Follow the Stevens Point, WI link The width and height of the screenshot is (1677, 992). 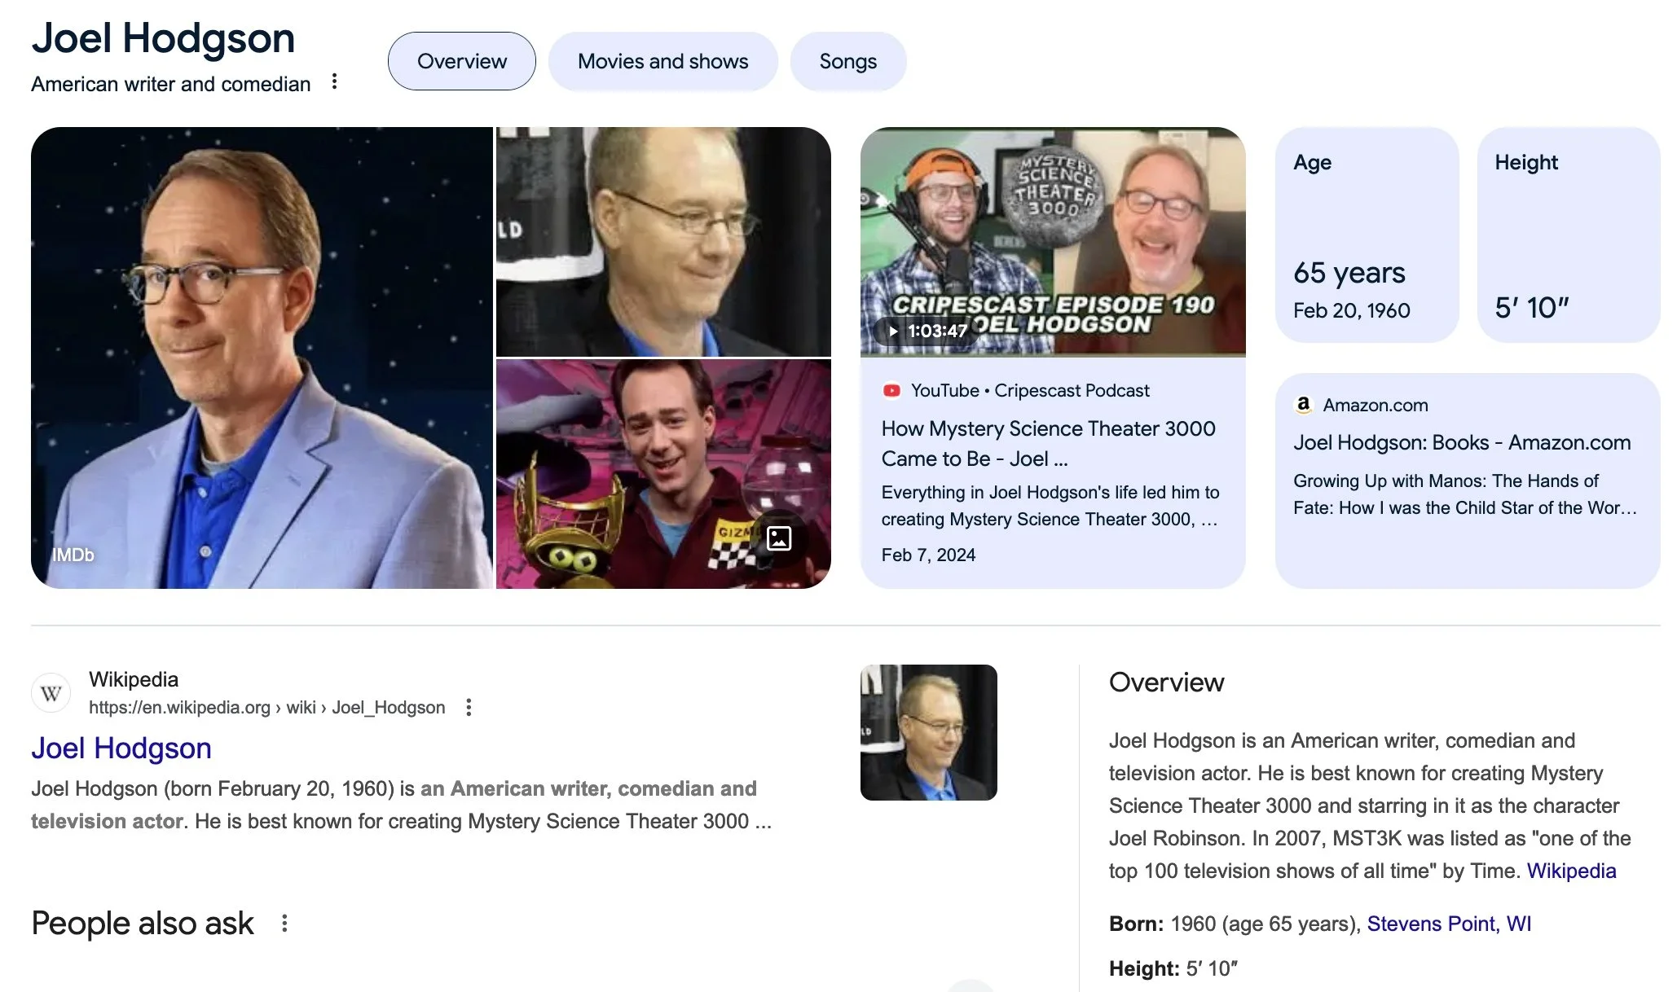click(x=1449, y=924)
